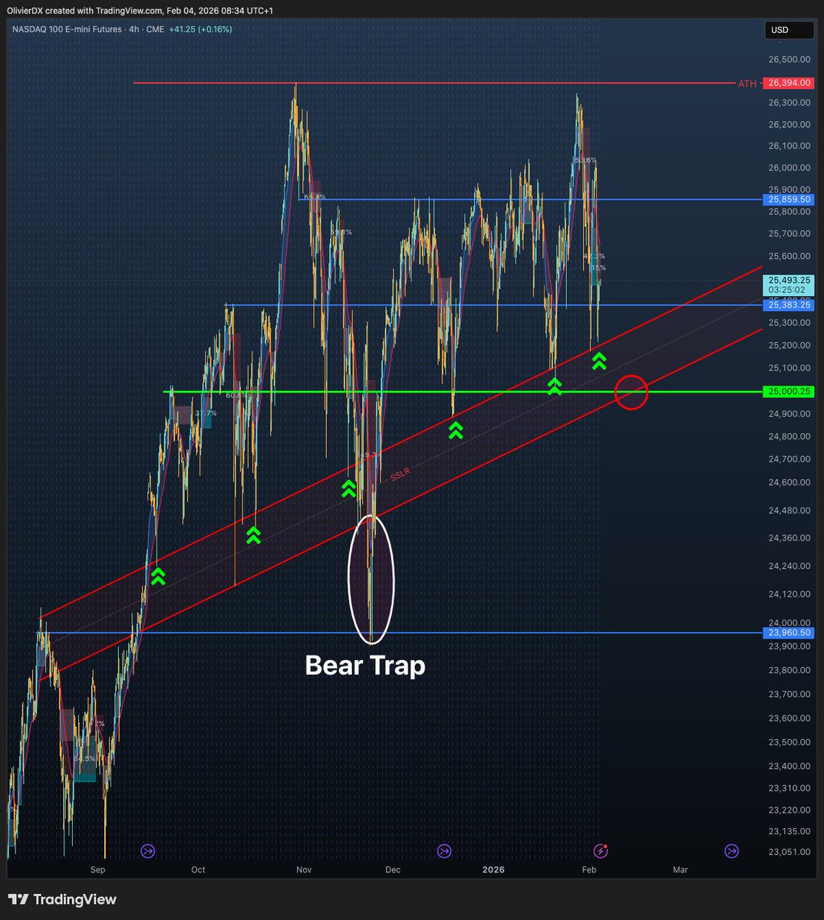Open the rollover event icon between Sep and Oct

[x=147, y=850]
